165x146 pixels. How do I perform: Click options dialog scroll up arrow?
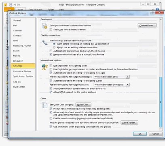pos(161,19)
